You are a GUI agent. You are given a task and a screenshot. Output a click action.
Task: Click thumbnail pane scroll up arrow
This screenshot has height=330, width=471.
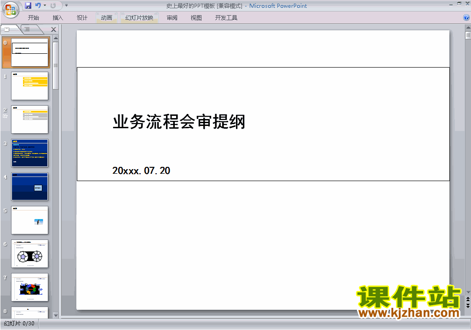tap(56, 39)
